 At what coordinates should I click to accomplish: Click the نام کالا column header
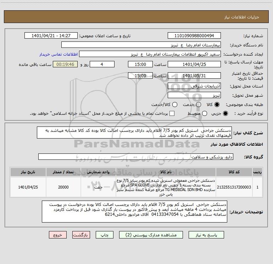pyautogui.click(x=166, y=172)
